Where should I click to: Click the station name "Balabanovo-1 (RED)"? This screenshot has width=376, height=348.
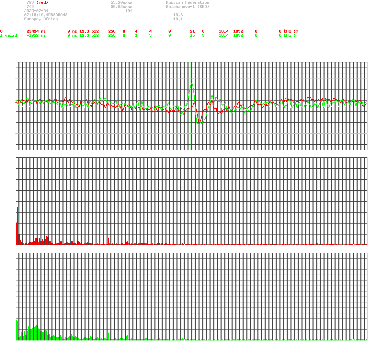pos(187,7)
